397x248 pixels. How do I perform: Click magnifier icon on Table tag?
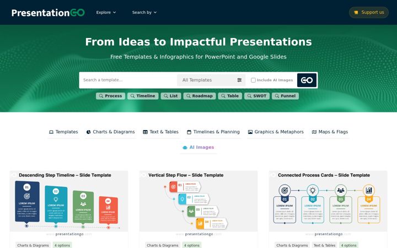pos(223,96)
